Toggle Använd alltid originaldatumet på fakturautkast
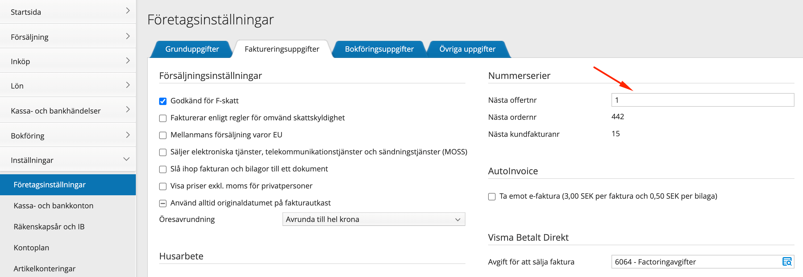This screenshot has width=803, height=277. pyautogui.click(x=163, y=203)
